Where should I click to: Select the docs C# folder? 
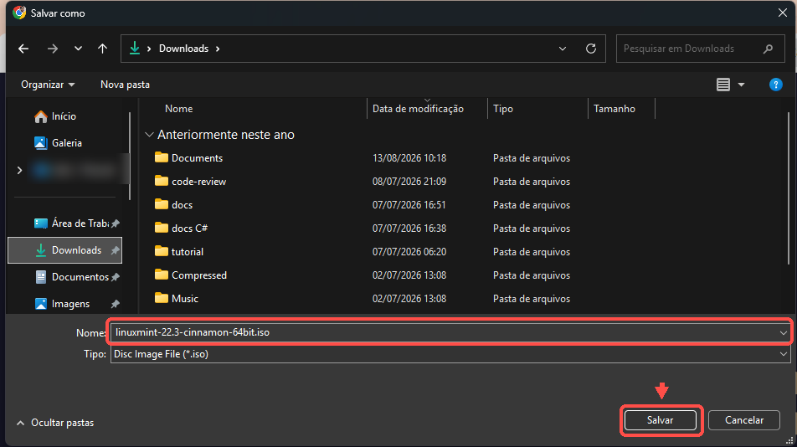pyautogui.click(x=181, y=228)
